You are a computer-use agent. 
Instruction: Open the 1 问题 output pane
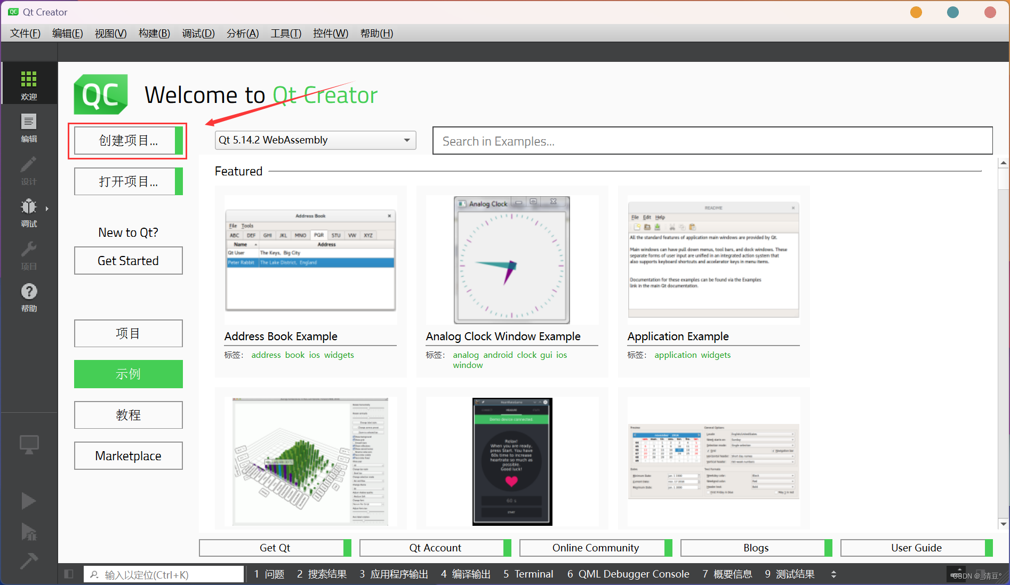pos(269,574)
